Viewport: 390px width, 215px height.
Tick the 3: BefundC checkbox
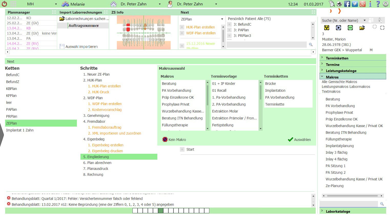[x=230, y=24]
